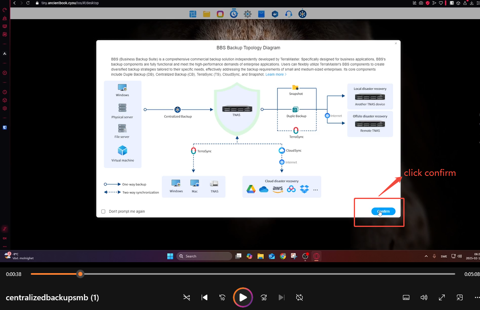
Task: Click the Snapshot folder icon in diagram
Action: tap(295, 88)
